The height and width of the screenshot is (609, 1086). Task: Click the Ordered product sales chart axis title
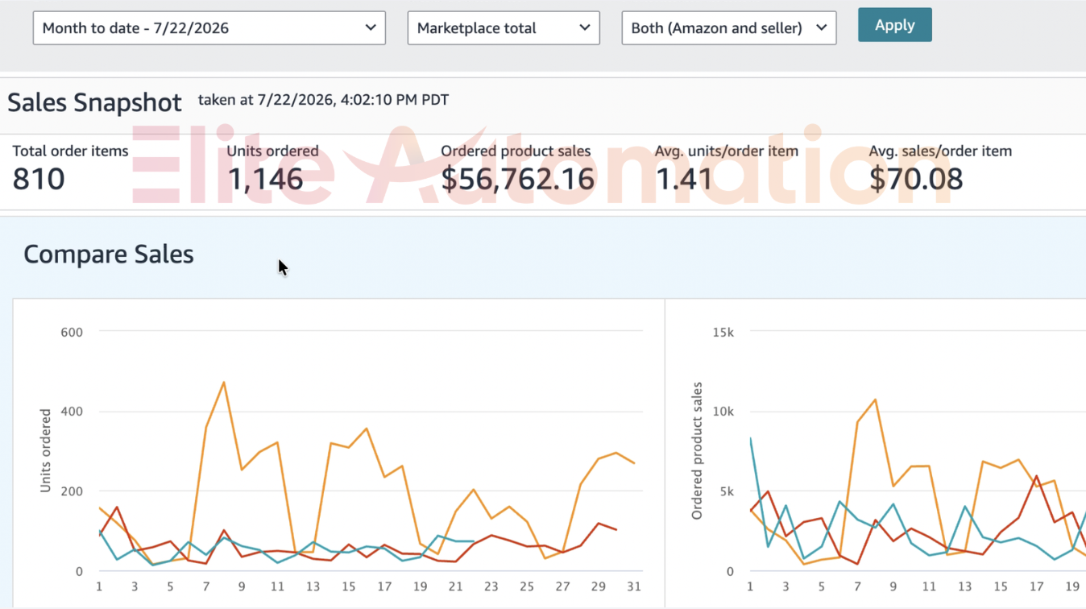697,451
